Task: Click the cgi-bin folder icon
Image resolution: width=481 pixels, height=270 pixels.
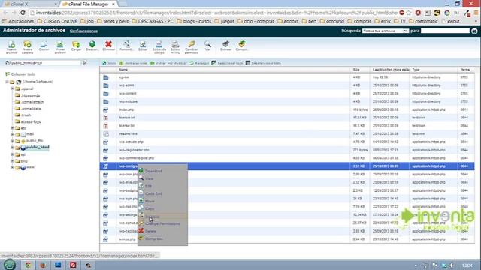Action: 106,77
